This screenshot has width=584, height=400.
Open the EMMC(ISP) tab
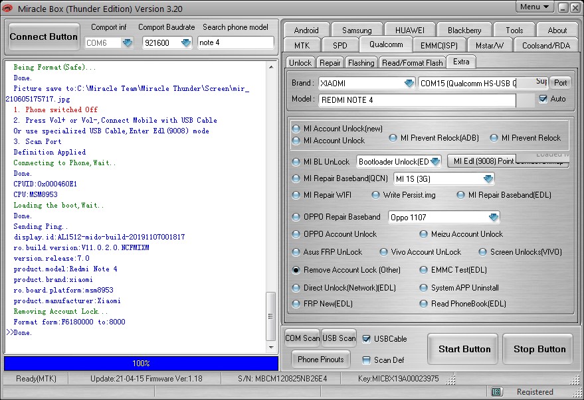pyautogui.click(x=438, y=45)
